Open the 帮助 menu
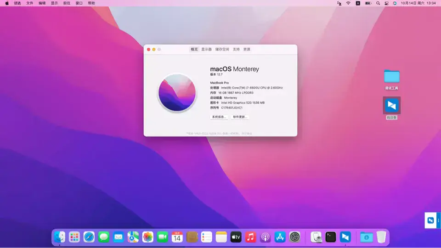The image size is (441, 248). click(91, 3)
